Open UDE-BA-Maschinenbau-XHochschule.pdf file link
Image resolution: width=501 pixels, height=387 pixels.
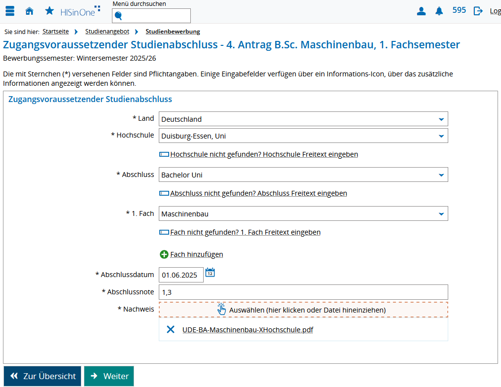pos(248,330)
